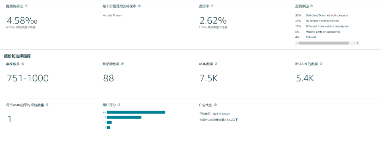This screenshot has height=142, width=381.
Task: Click the info icon beside 广告支出
Action: pyautogui.click(x=215, y=105)
